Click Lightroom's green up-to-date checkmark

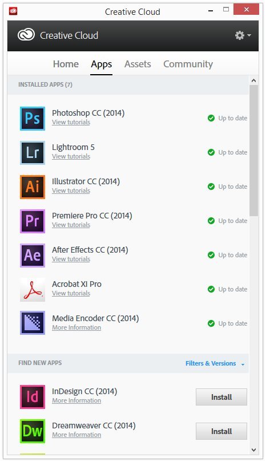(211, 152)
